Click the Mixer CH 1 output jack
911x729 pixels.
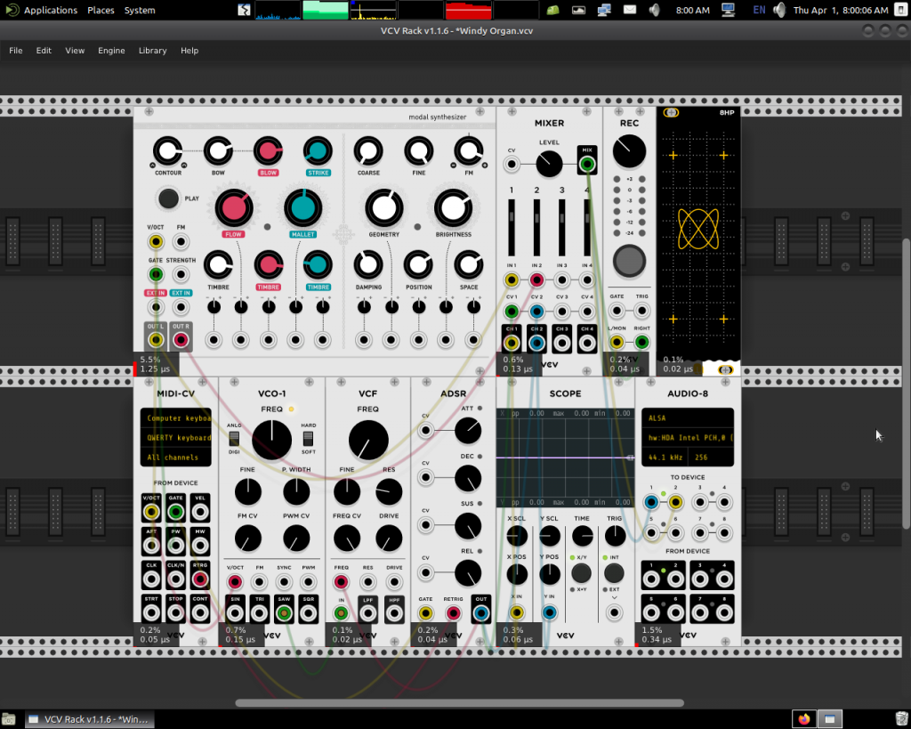coord(512,343)
